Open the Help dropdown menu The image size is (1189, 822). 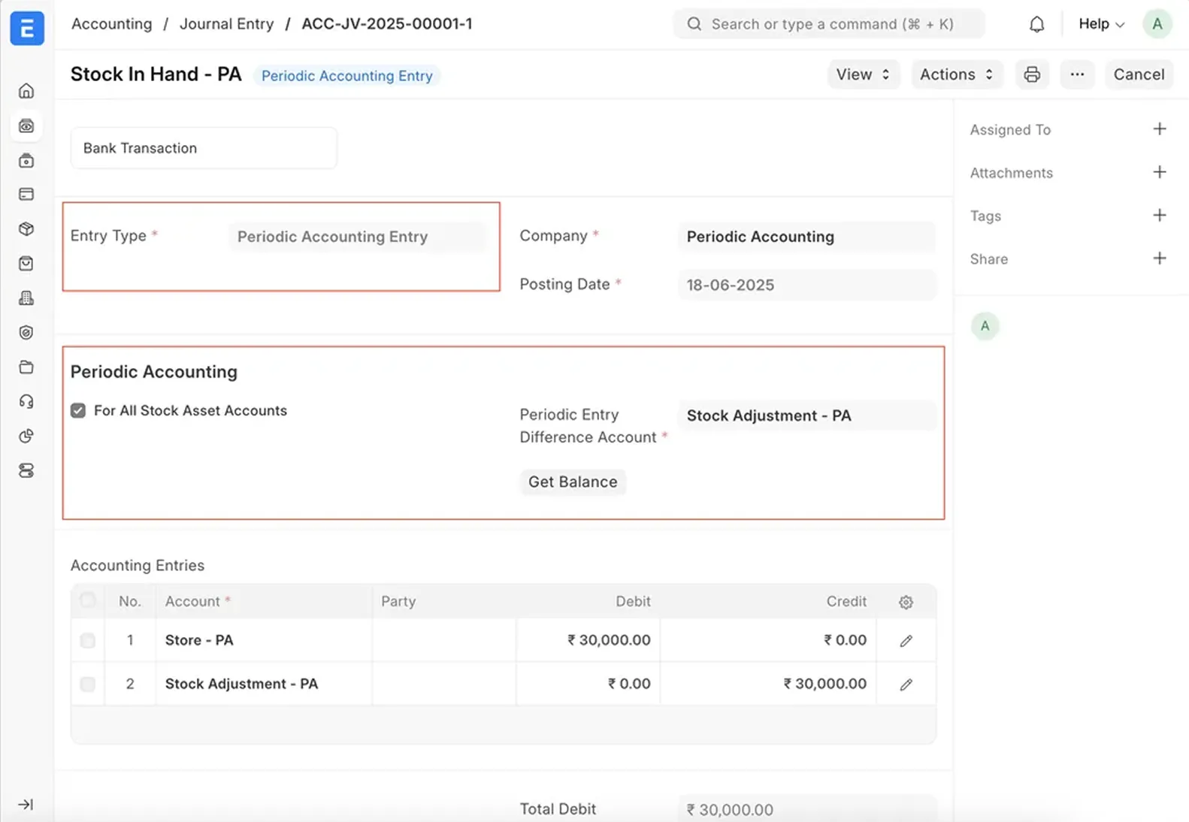pyautogui.click(x=1101, y=24)
